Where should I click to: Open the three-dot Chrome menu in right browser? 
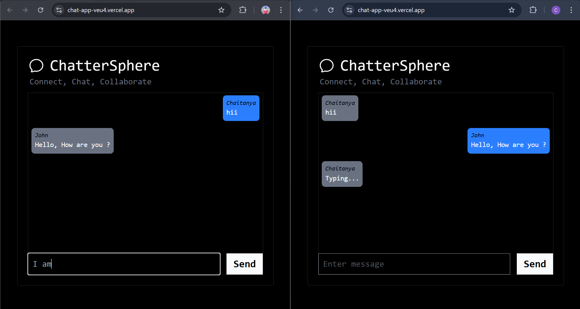[x=571, y=10]
